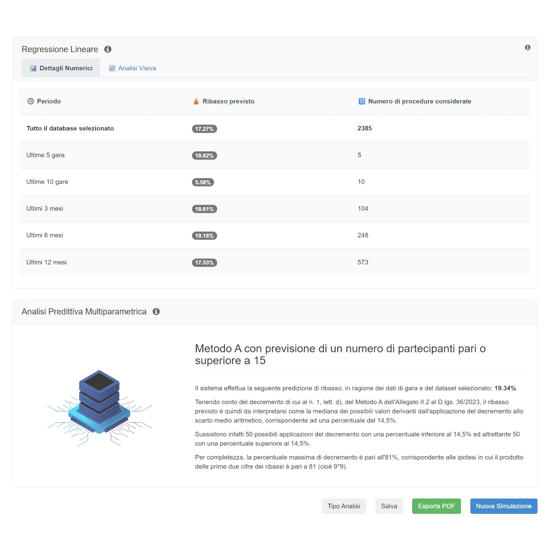Click the clock icon next to Periodo
Viewport: 552px width, 552px height.
pyautogui.click(x=30, y=101)
